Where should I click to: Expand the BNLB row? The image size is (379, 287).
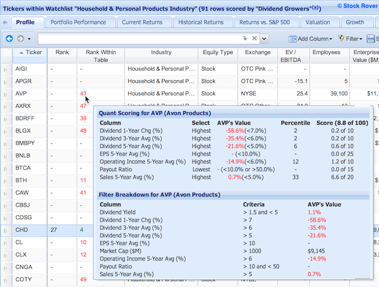click(x=5, y=156)
